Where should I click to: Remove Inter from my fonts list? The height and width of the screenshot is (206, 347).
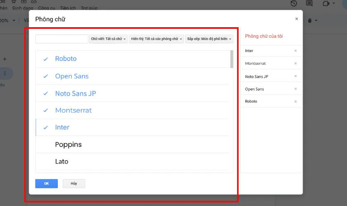(295, 51)
